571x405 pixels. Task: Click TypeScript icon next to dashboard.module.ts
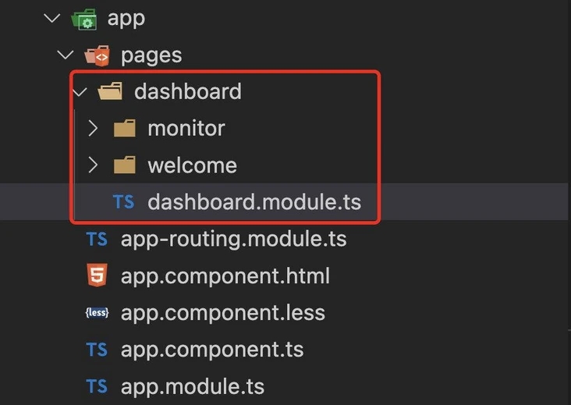pyautogui.click(x=123, y=202)
